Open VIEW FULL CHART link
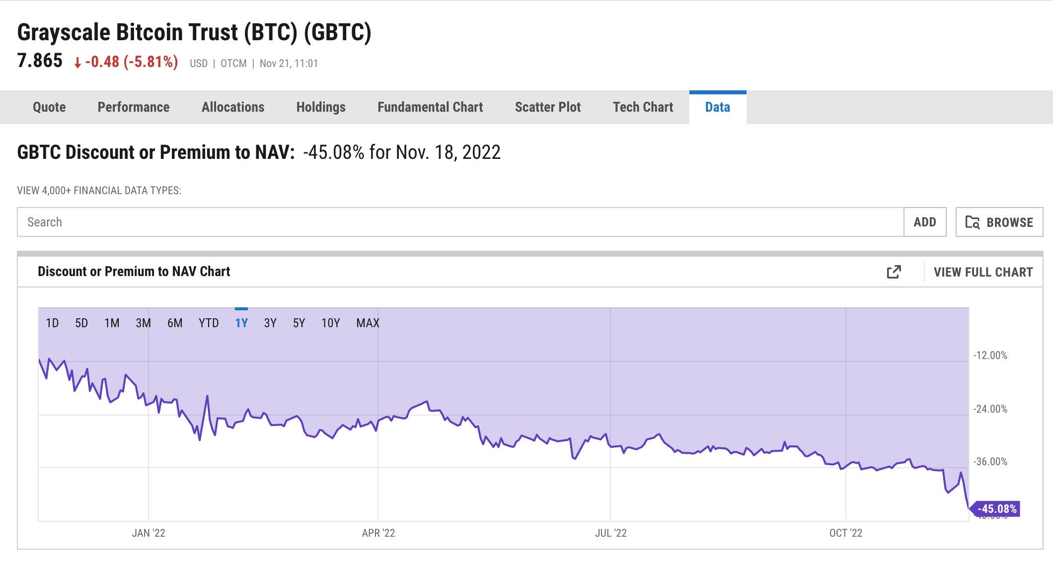The width and height of the screenshot is (1053, 566). [x=983, y=272]
